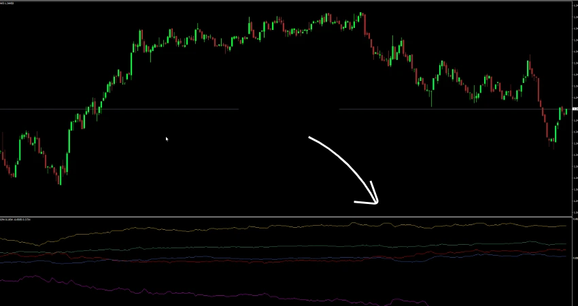The height and width of the screenshot is (306, 578).
Task: Click the indicator window's right-side value scale
Action: tap(574, 258)
